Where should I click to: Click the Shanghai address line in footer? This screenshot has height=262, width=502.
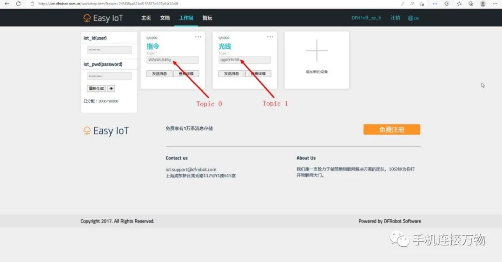201,176
